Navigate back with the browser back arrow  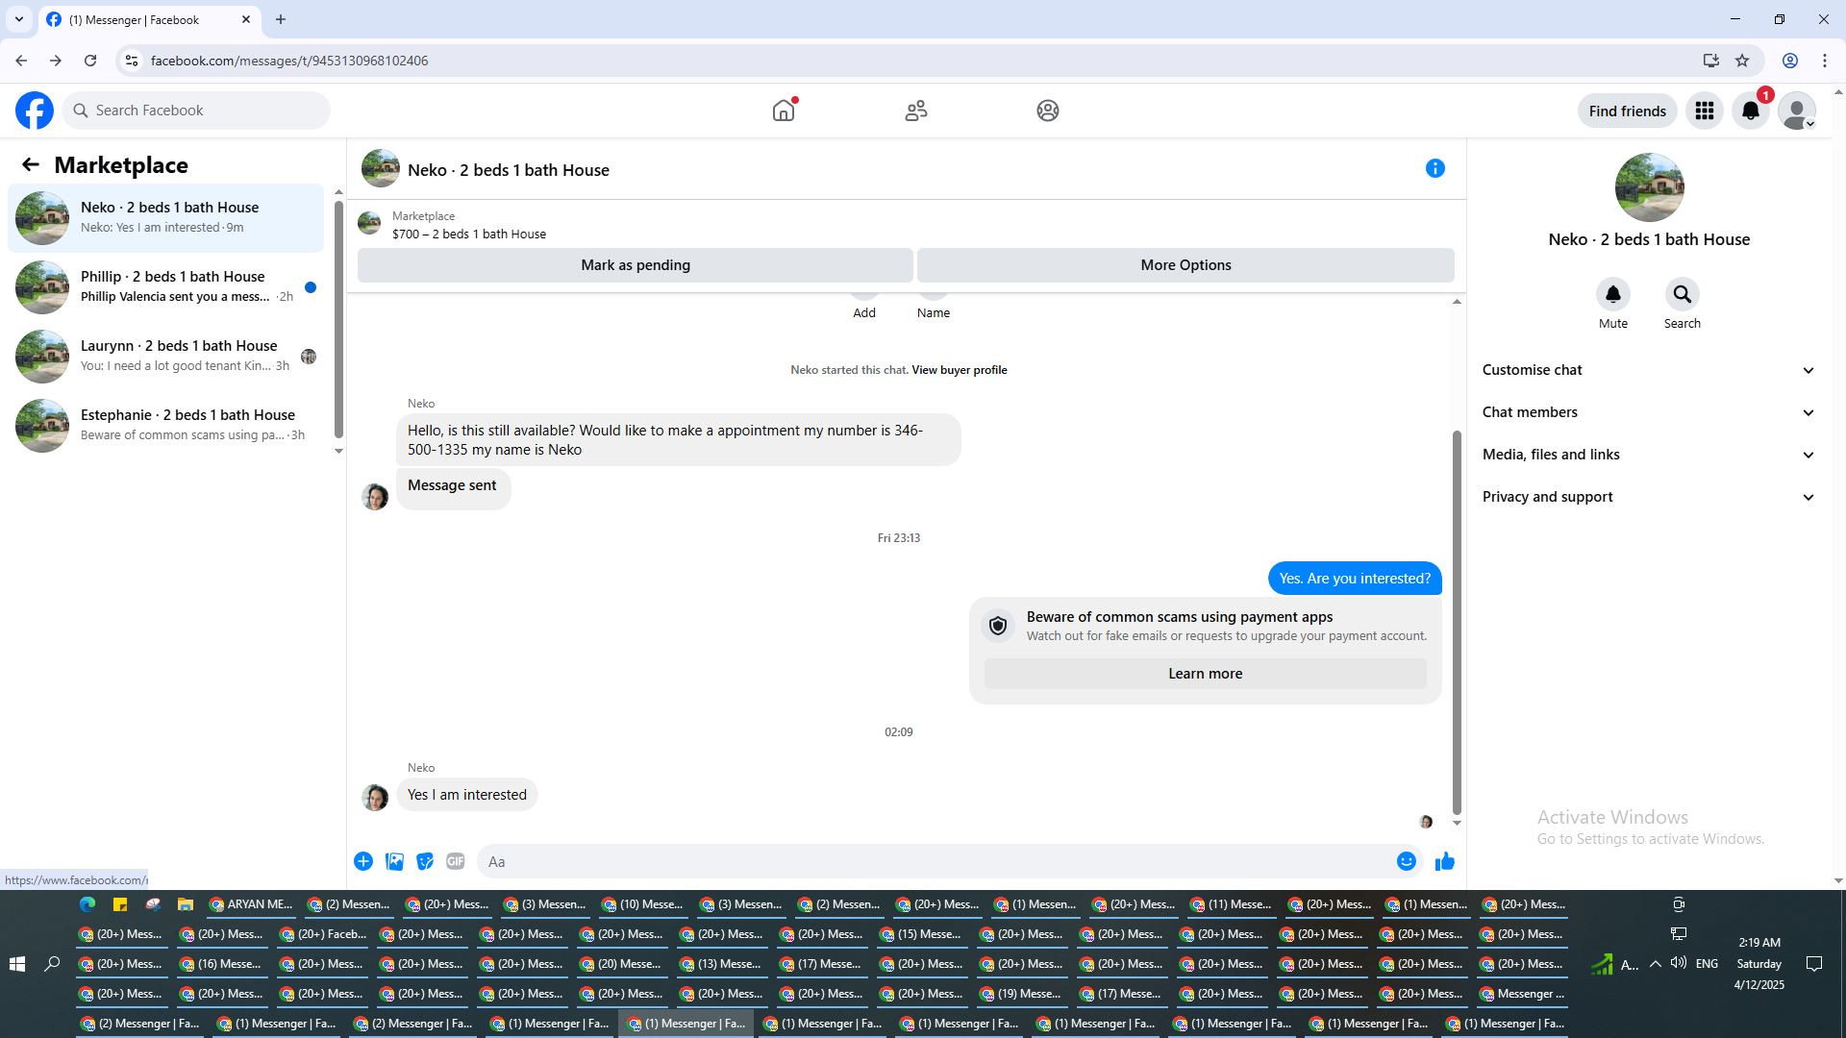(21, 61)
